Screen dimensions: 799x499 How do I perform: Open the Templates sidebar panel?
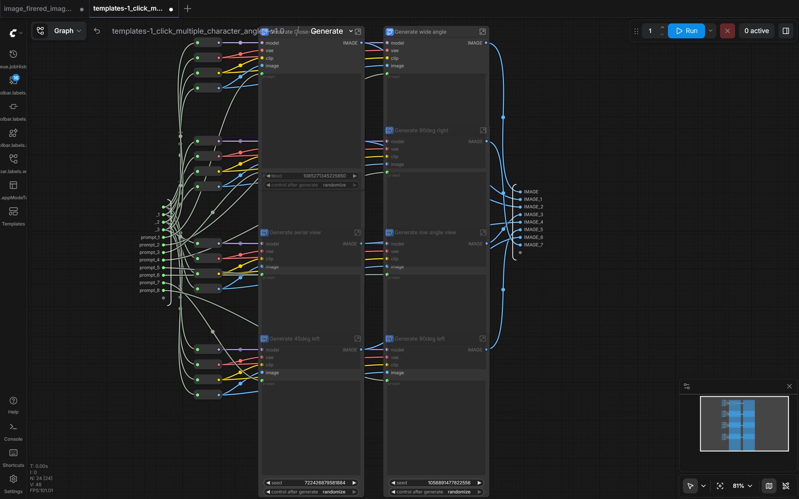[x=13, y=212]
